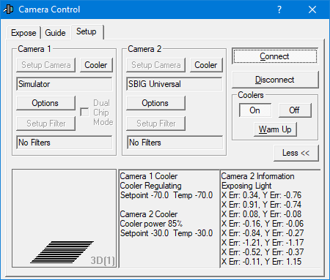Viewport: 330px width, 280px height.
Task: Click Camera 1 Options button
Action: pyautogui.click(x=45, y=103)
